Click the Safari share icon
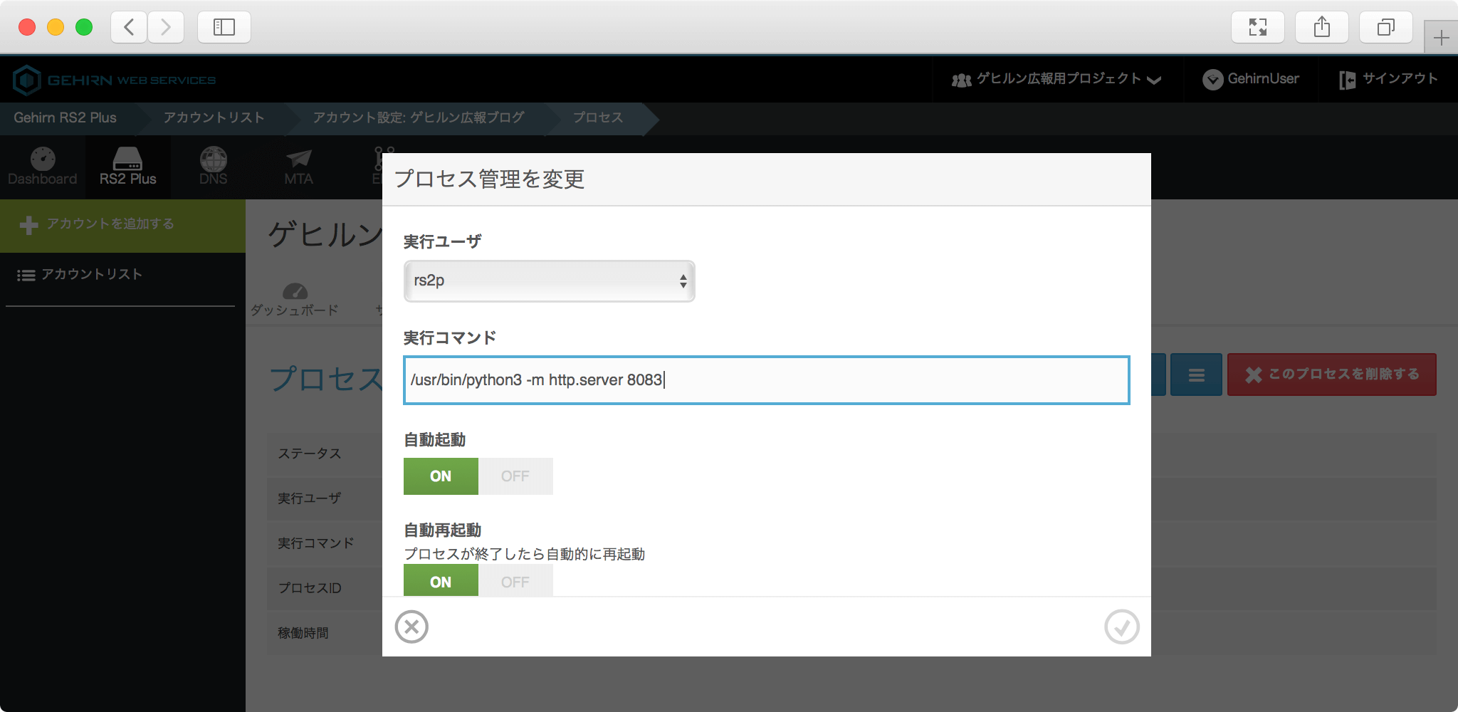 click(x=1322, y=28)
